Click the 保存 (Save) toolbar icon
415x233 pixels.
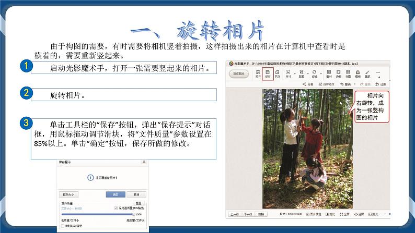[x=268, y=74]
